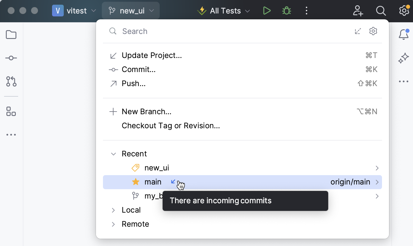
Task: Select Push from the branches popup
Action: tap(133, 83)
